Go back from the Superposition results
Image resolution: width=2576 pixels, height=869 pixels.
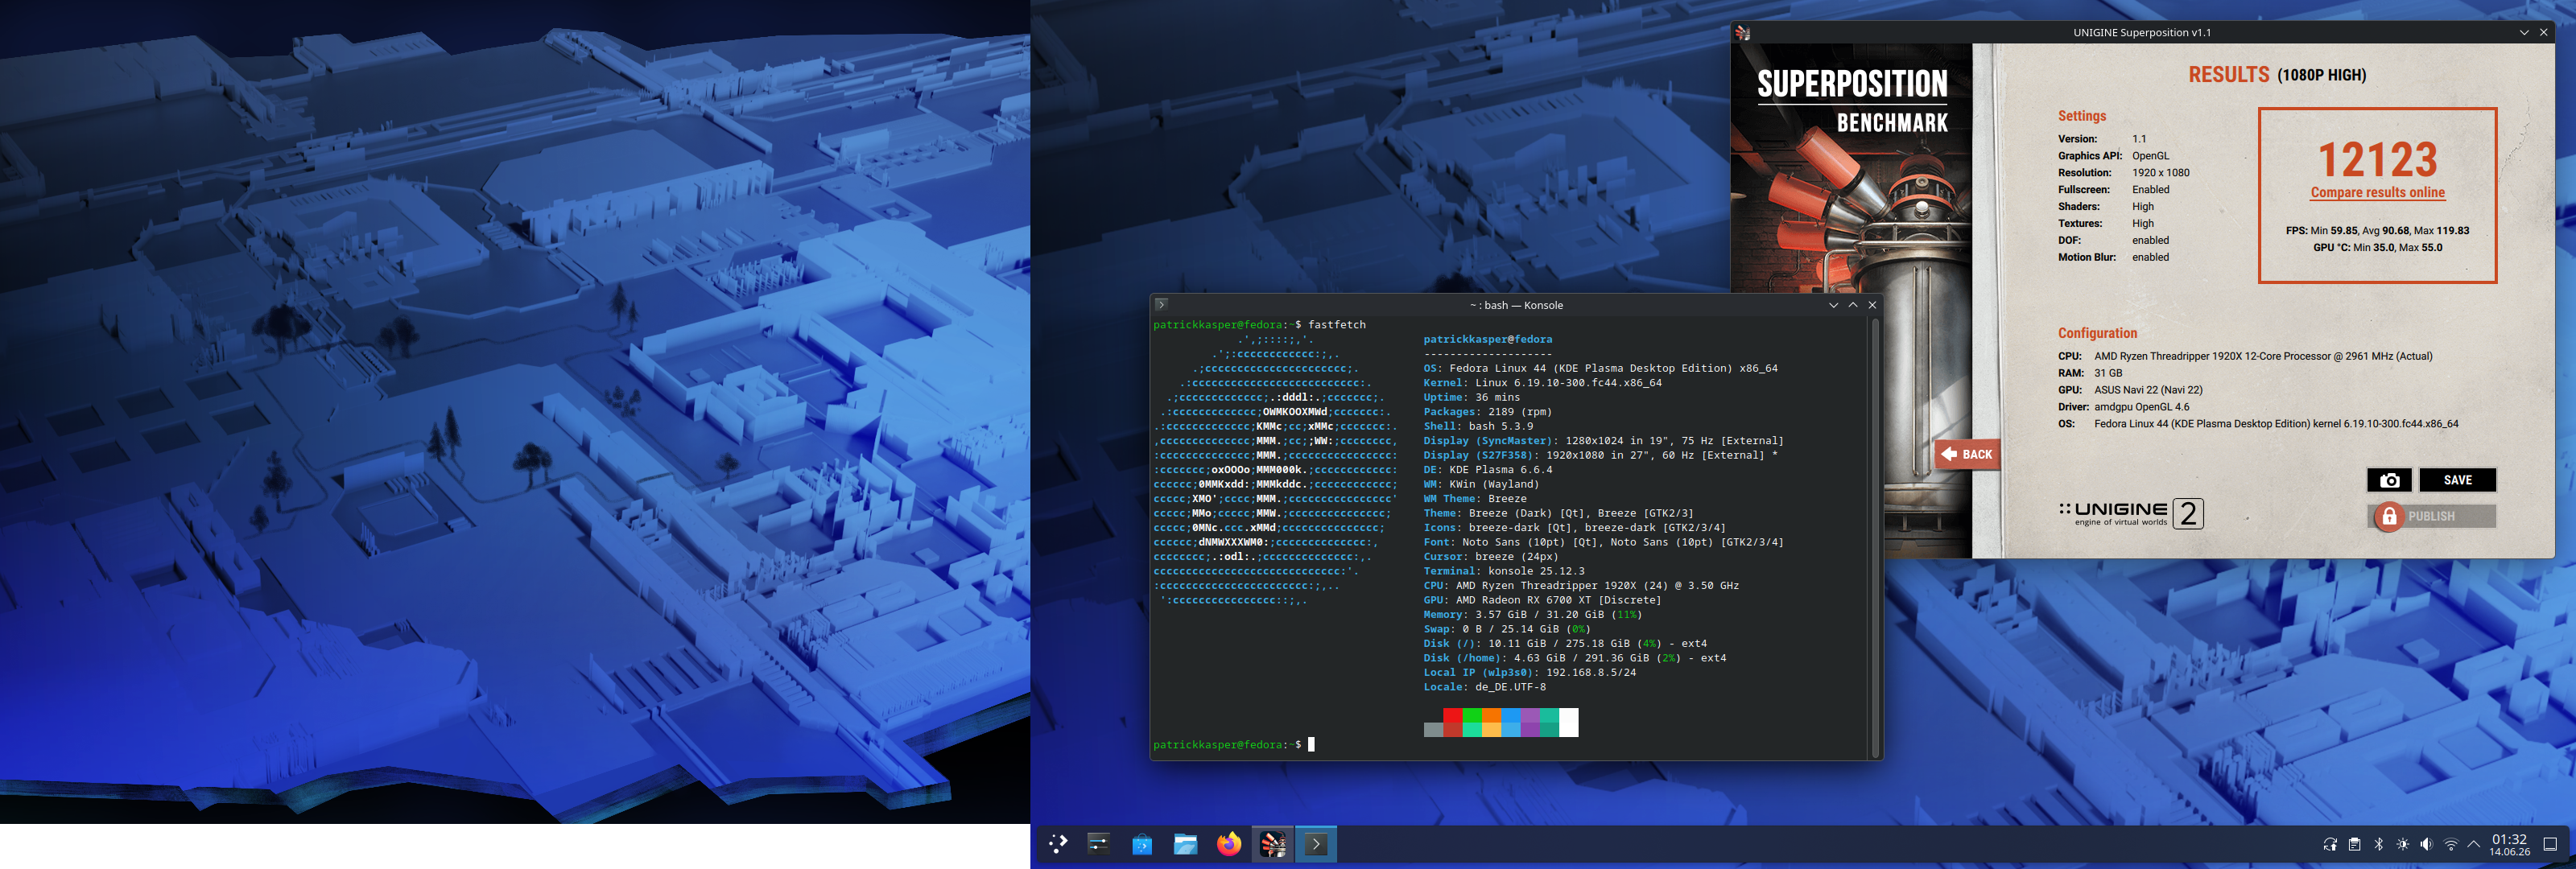(x=1967, y=454)
